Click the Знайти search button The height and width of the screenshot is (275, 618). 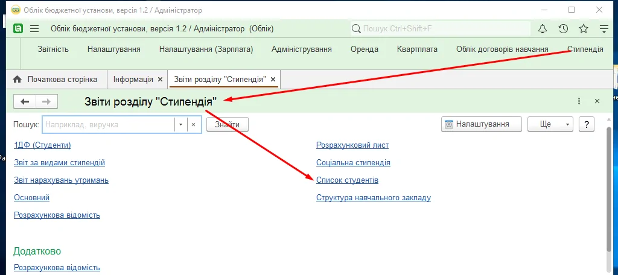[228, 124]
